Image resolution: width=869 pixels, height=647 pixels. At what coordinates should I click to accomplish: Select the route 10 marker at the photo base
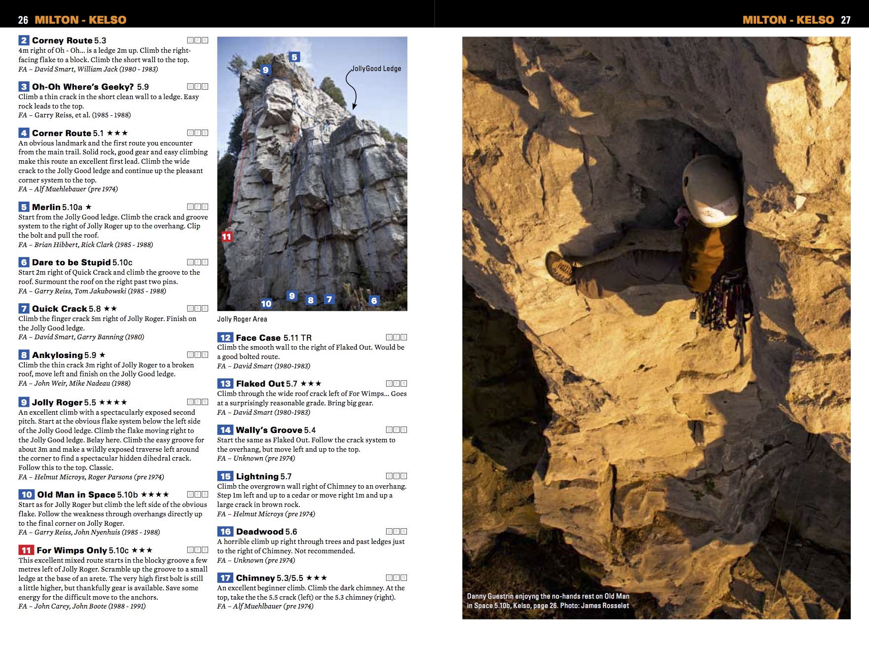pos(266,304)
